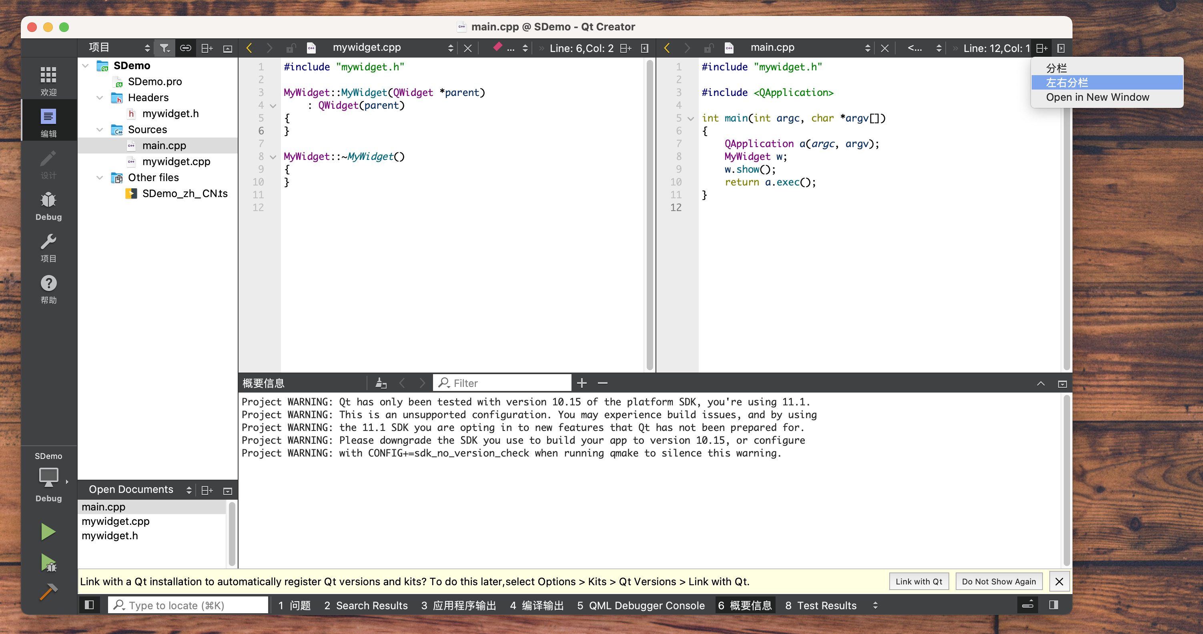The height and width of the screenshot is (634, 1203).
Task: Go forward in left editor
Action: pos(269,48)
